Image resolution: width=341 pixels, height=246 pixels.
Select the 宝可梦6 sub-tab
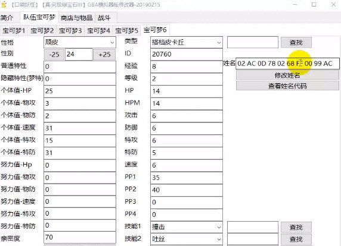(155, 30)
